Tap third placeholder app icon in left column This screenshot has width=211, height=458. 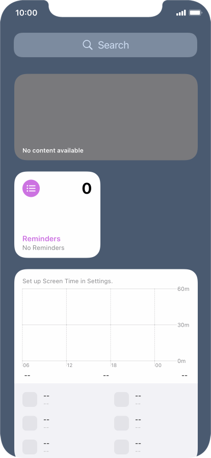coord(30,447)
